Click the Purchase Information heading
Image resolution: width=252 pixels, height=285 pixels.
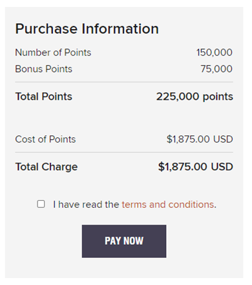[x=87, y=28]
